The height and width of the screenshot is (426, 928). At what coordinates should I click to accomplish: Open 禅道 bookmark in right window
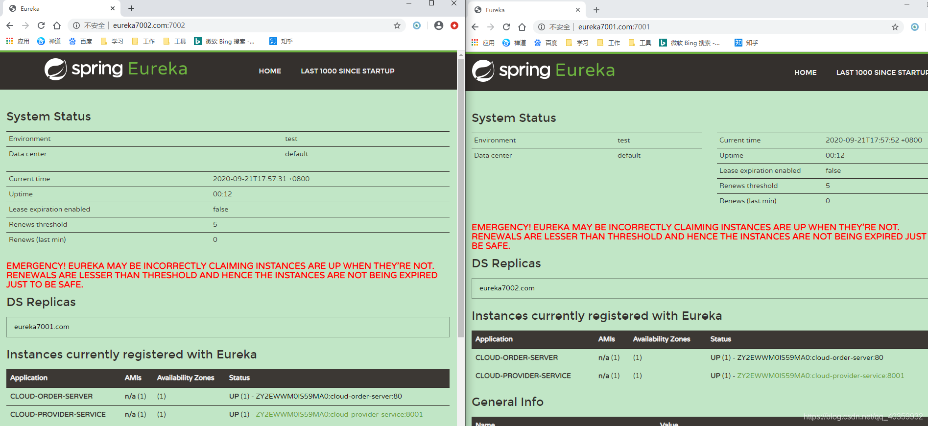pyautogui.click(x=514, y=43)
